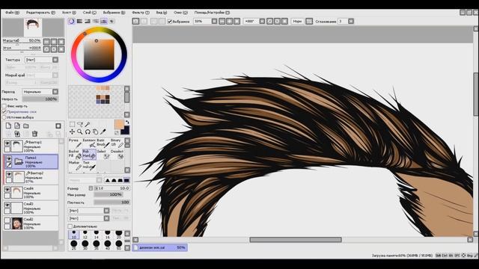This screenshot has height=269, width=479.
Task: Select the move tool
Action: pyautogui.click(x=72, y=132)
